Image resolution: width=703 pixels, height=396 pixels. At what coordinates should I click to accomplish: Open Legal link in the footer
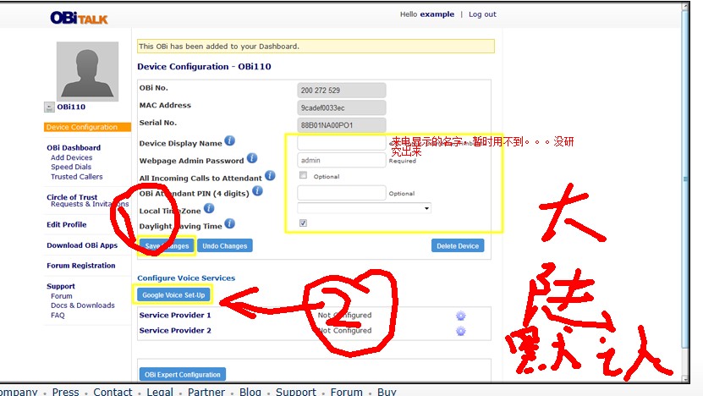160,392
